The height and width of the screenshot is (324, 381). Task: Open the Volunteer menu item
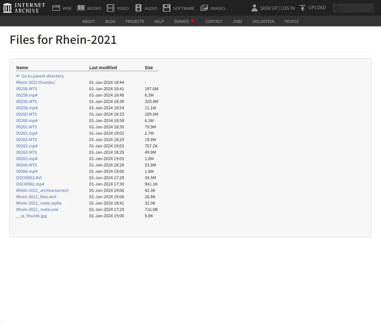pos(263,21)
